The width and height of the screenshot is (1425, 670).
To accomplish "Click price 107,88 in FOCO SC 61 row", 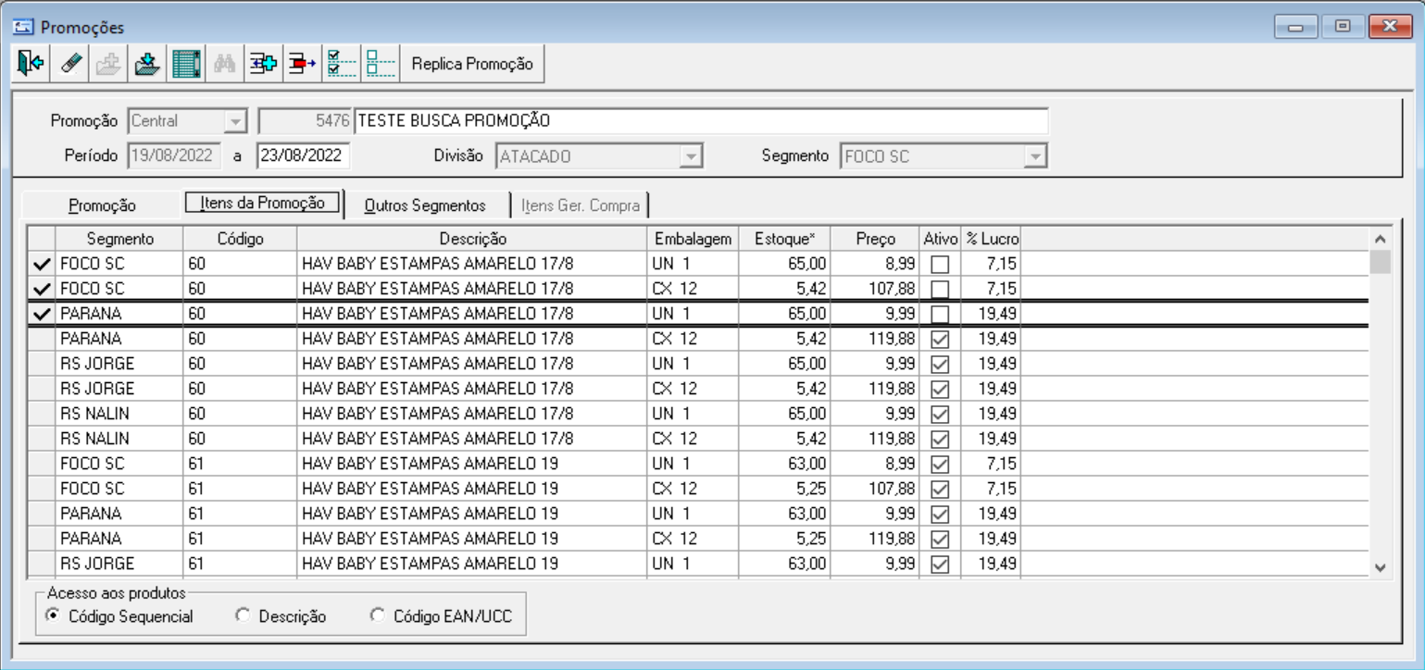I will [x=875, y=489].
